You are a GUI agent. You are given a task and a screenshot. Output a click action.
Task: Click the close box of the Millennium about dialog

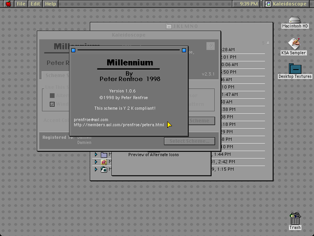coord(73,50)
